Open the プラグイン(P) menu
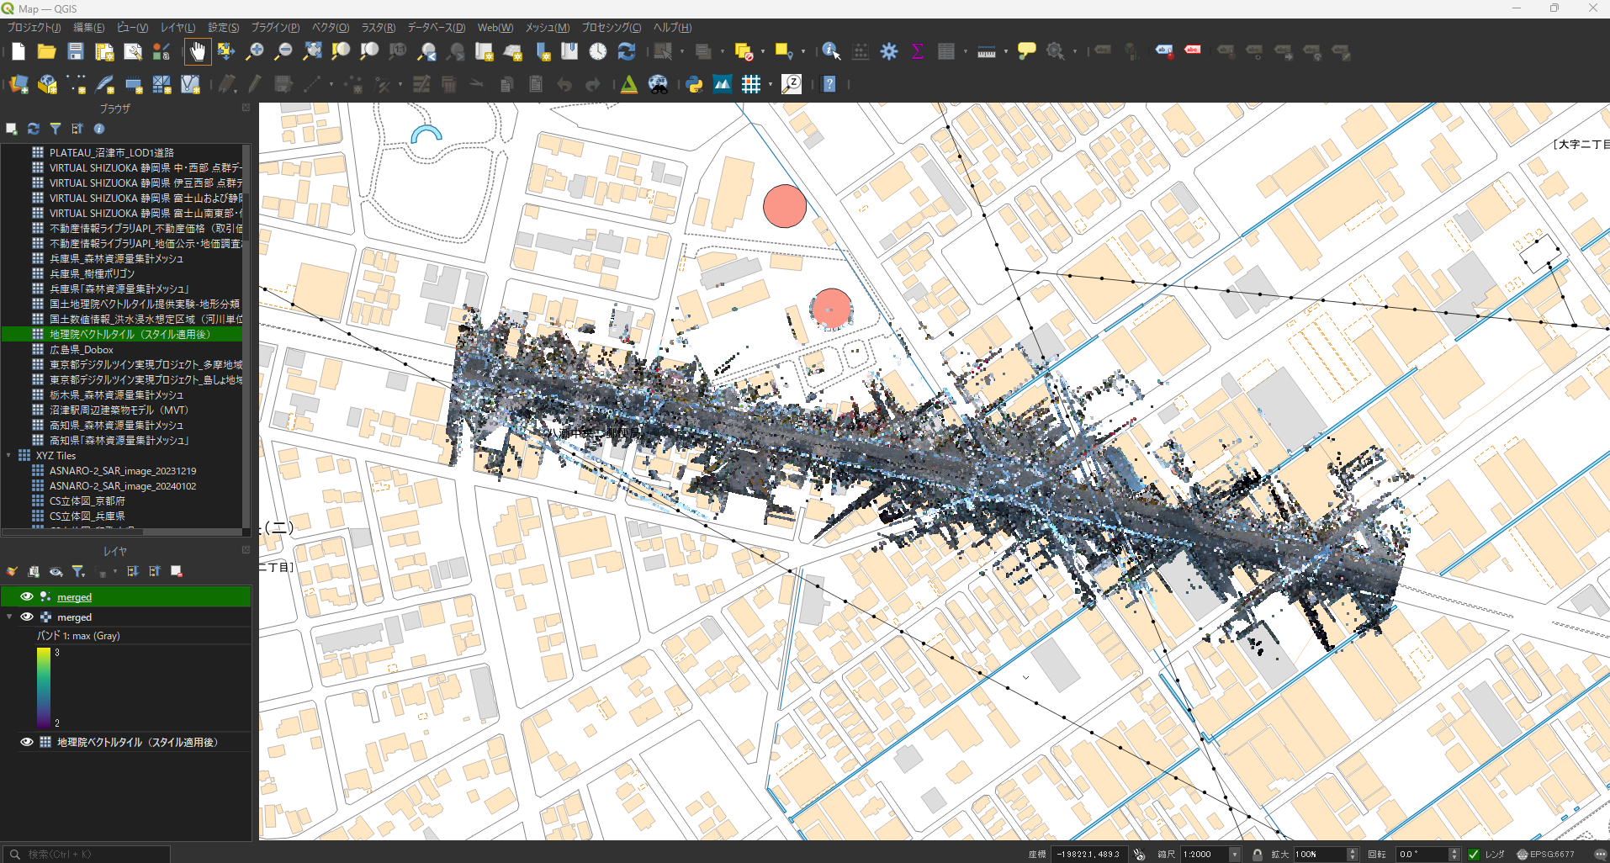The width and height of the screenshot is (1610, 863). pyautogui.click(x=275, y=28)
